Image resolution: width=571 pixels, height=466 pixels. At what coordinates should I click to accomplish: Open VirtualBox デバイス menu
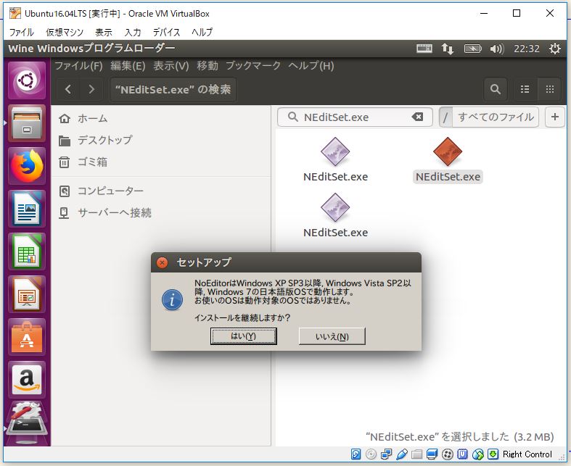pos(166,33)
